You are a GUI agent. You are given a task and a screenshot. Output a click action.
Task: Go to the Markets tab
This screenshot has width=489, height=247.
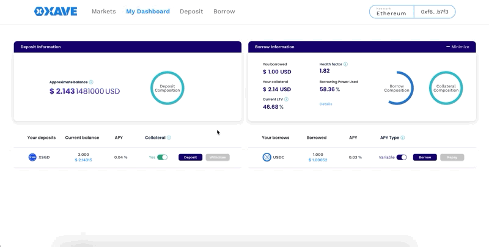click(103, 12)
